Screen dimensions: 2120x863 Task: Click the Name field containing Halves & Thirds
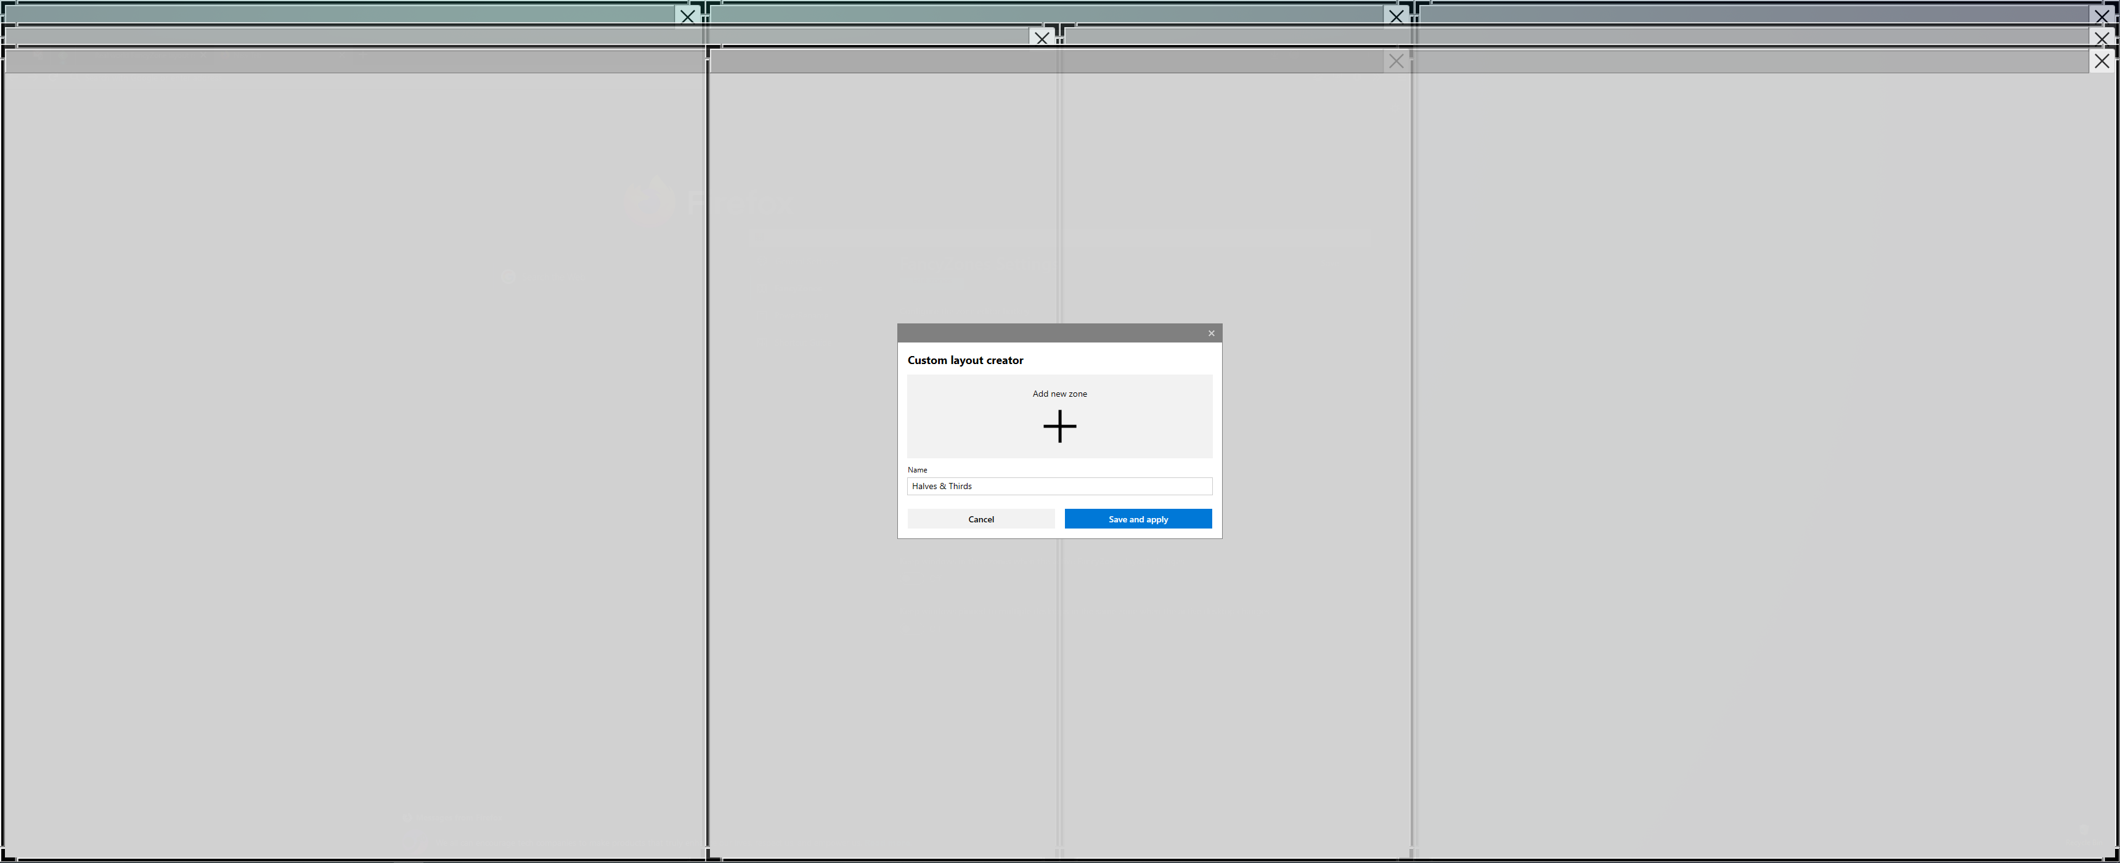pyautogui.click(x=1059, y=486)
